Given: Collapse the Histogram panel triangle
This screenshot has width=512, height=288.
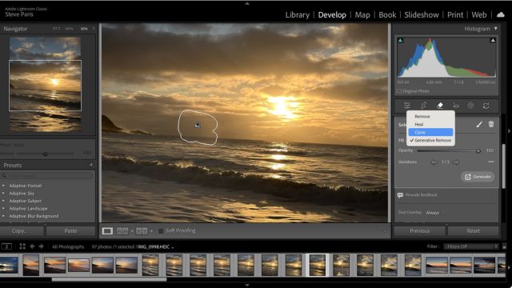Looking at the screenshot, I should coord(496,29).
